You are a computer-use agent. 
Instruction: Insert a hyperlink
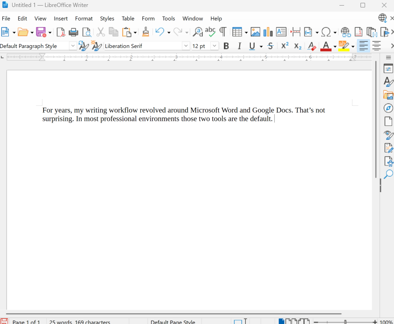coord(346,32)
